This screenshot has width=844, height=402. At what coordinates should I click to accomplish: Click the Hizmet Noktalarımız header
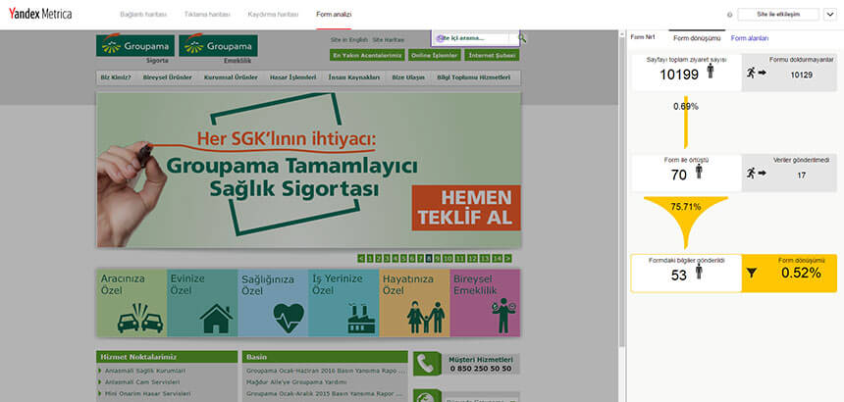[167, 357]
